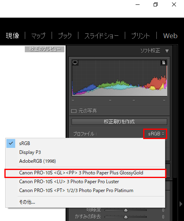The width and height of the screenshot is (184, 221).
Task: Choose AdobeRGB (1998) profile
Action: point(85,161)
